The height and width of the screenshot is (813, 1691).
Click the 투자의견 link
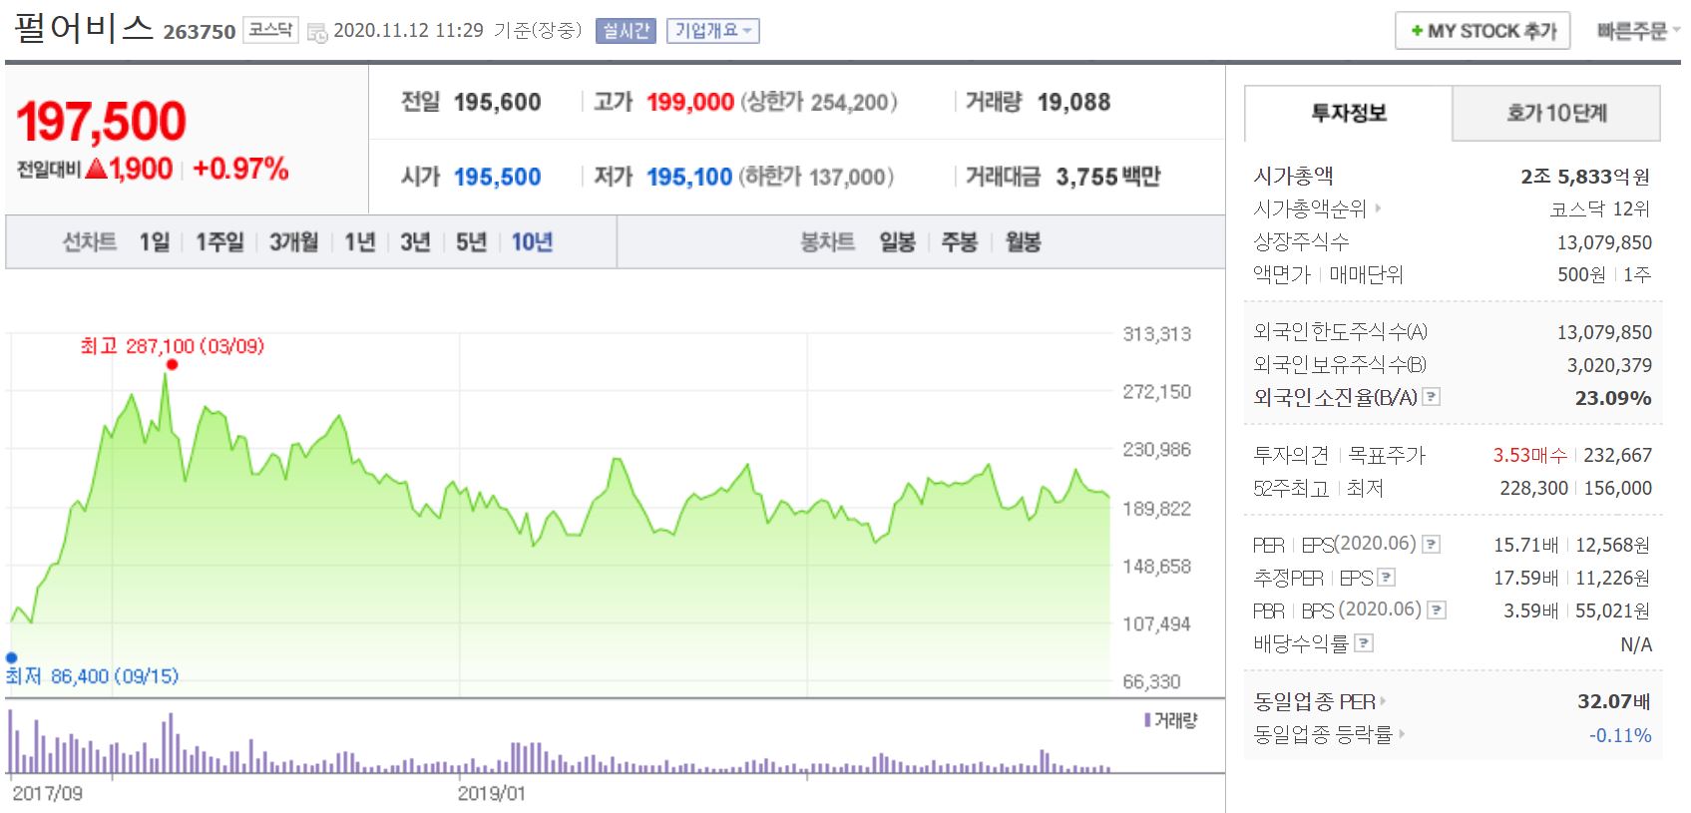click(x=1291, y=456)
